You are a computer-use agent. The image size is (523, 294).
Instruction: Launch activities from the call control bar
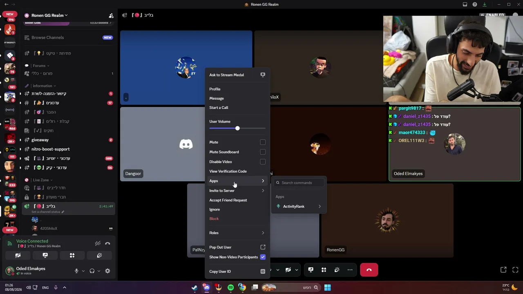click(324, 270)
